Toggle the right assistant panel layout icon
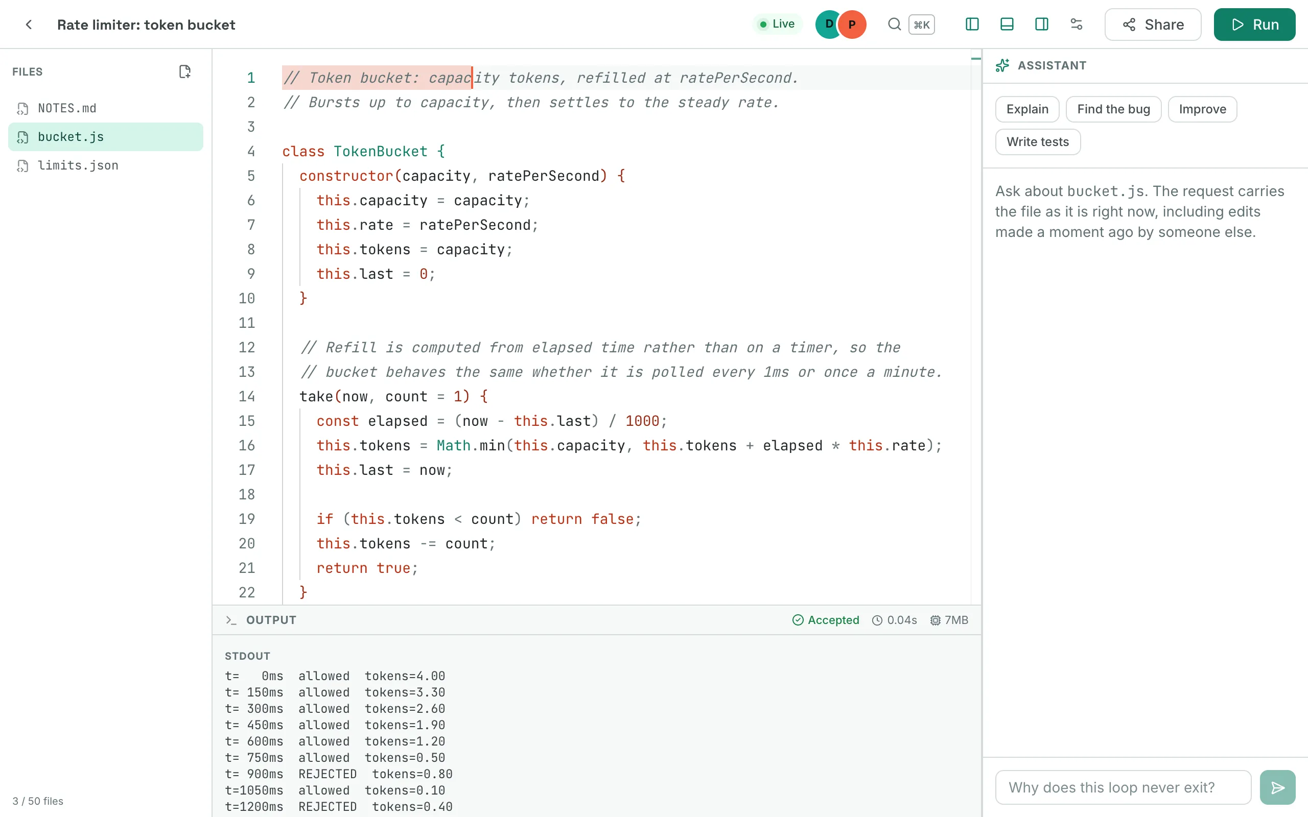The width and height of the screenshot is (1308, 817). click(1041, 25)
